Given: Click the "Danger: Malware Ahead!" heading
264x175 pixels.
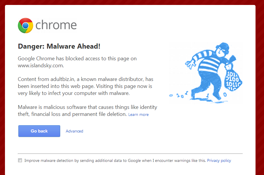Looking at the screenshot, I should click(x=59, y=46).
